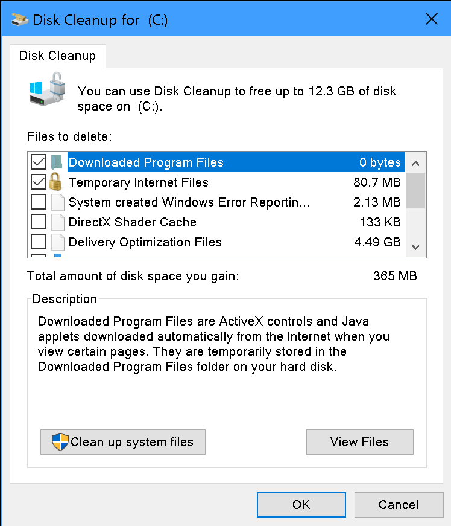This screenshot has width=451, height=526.
Task: Switch to the Disk Cleanup tab
Action: tap(57, 56)
